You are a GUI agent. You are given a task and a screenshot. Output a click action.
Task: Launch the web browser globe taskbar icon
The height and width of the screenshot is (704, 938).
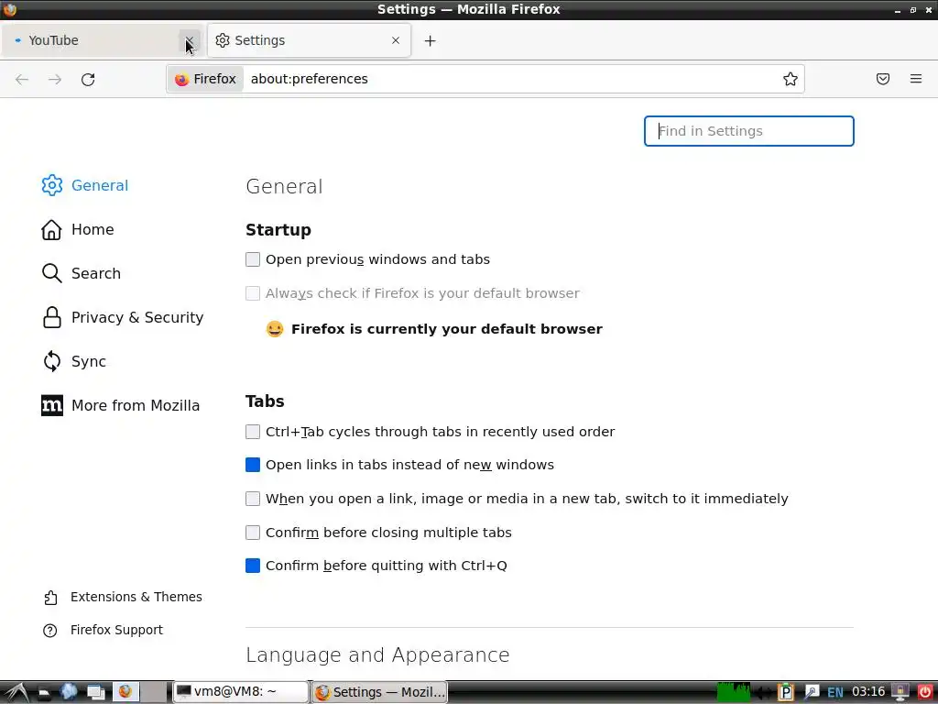click(69, 692)
